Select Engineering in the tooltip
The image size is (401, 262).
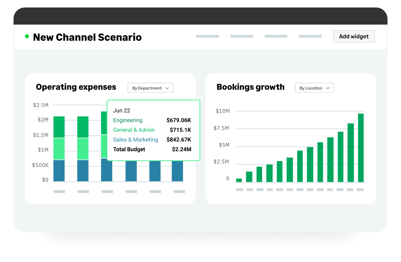pyautogui.click(x=128, y=120)
